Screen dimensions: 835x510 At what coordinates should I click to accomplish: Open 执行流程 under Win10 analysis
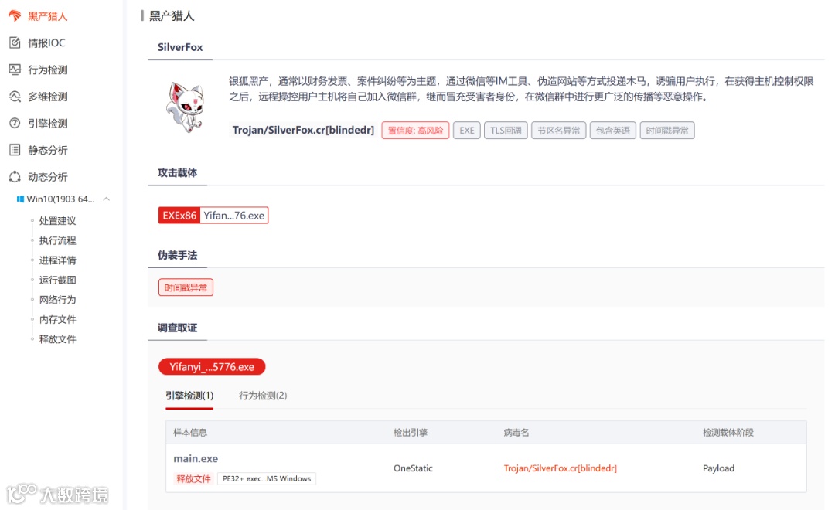57,240
